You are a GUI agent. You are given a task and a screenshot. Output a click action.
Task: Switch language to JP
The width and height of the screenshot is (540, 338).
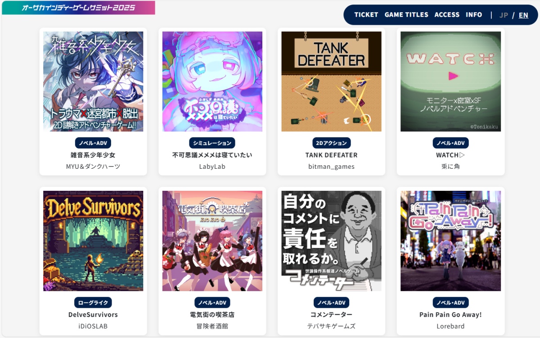point(504,15)
